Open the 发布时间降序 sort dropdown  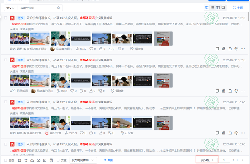tap(83, 160)
